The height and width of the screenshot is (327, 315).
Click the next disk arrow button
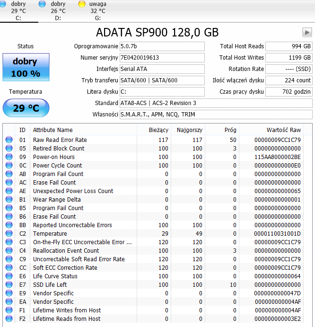pyautogui.click(x=307, y=33)
